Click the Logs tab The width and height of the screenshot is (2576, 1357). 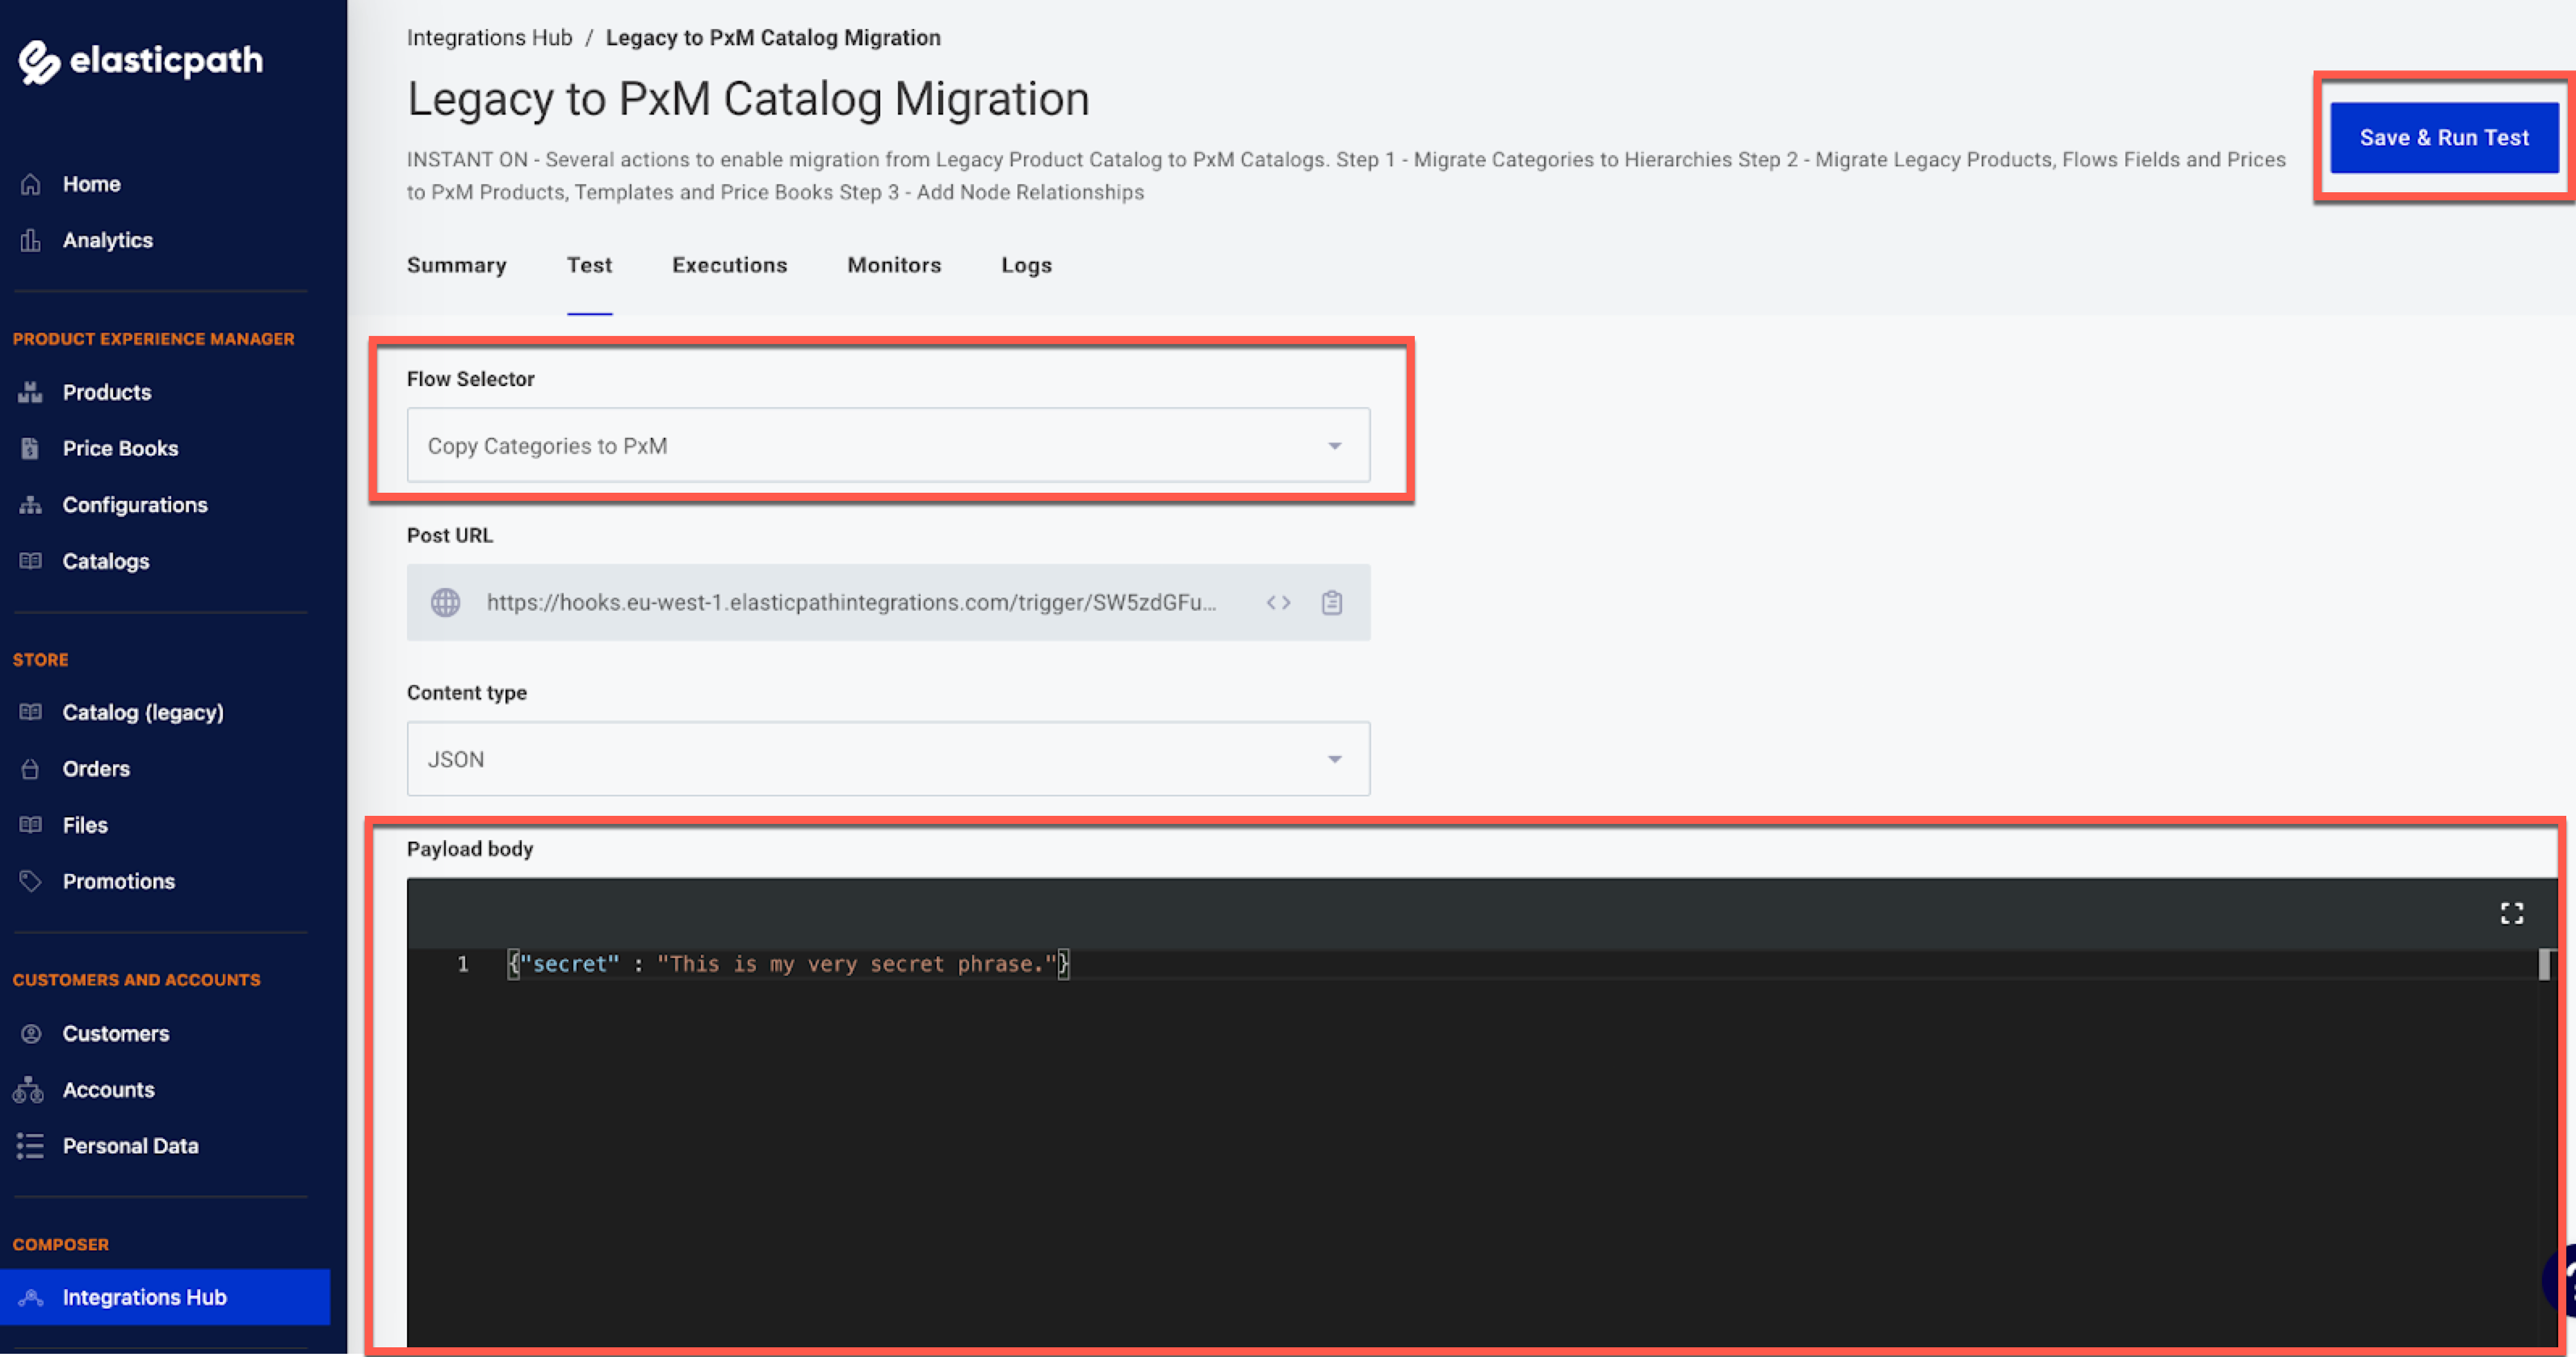[1024, 264]
